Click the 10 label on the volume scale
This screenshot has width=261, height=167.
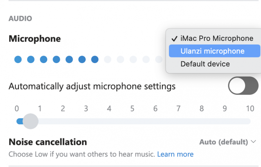250,109
